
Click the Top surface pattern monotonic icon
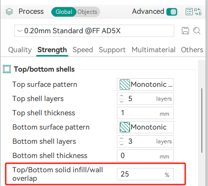(x=125, y=84)
